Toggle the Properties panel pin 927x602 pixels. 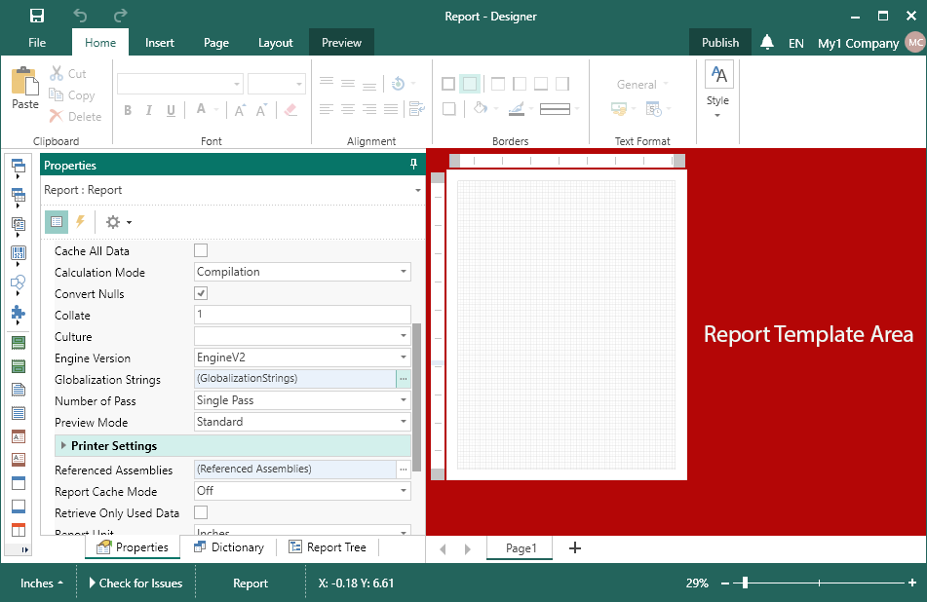coord(413,165)
